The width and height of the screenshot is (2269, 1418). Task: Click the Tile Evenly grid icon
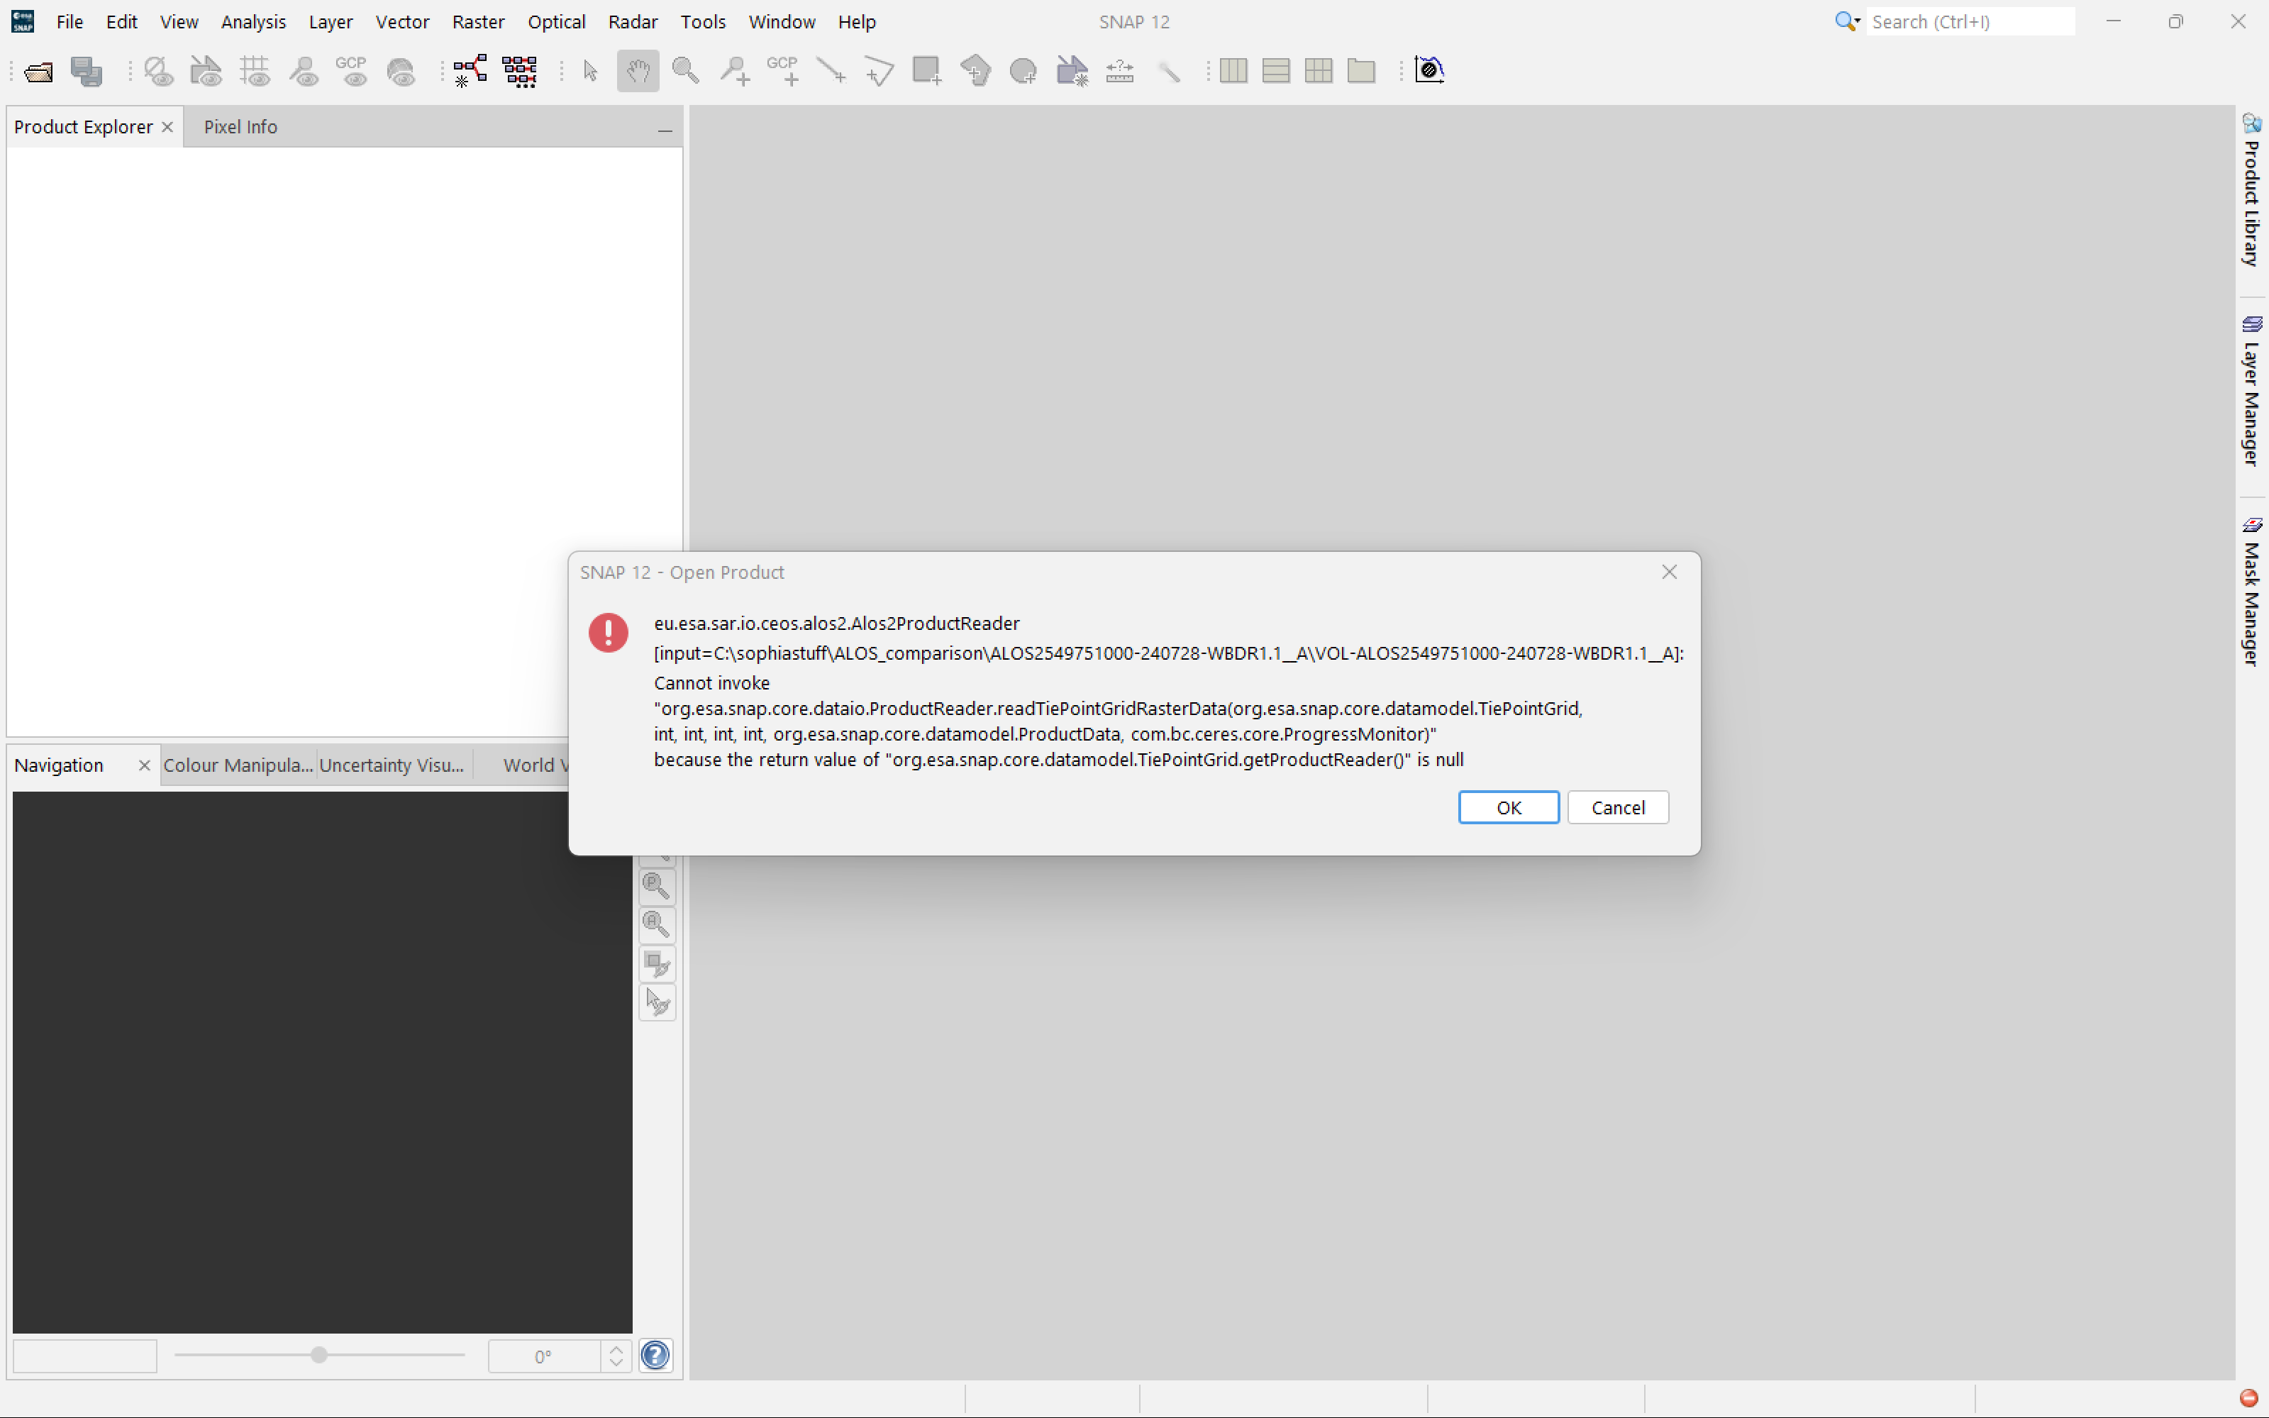coord(1319,71)
